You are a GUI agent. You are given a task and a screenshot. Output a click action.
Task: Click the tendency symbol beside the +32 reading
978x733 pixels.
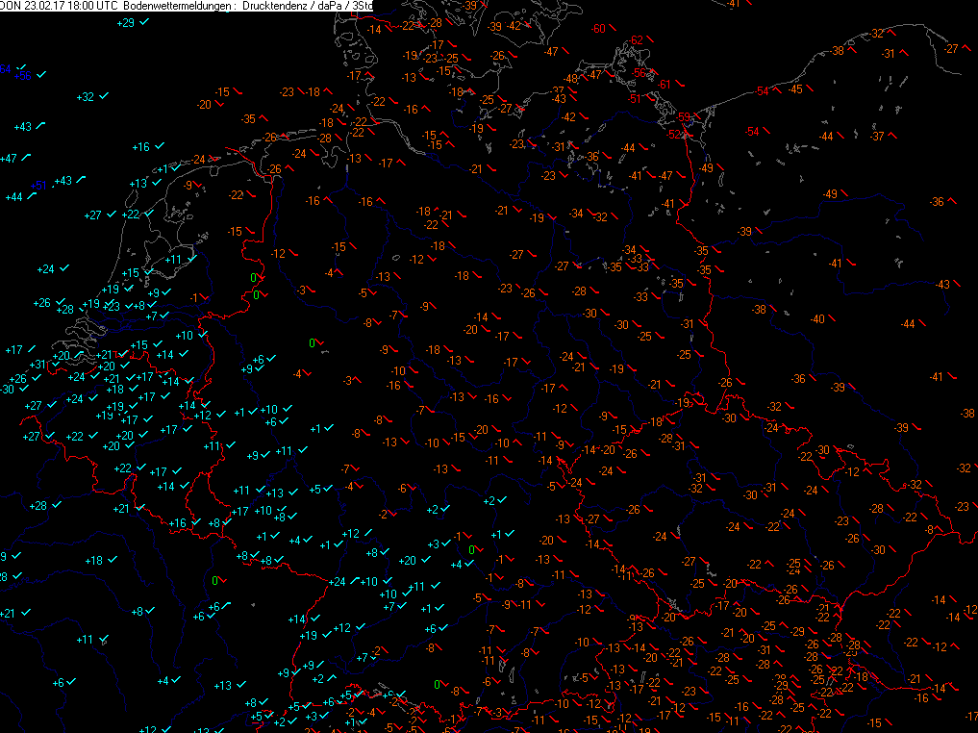(x=104, y=96)
